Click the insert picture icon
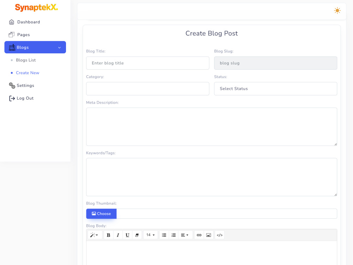This screenshot has width=353, height=265. click(x=209, y=235)
